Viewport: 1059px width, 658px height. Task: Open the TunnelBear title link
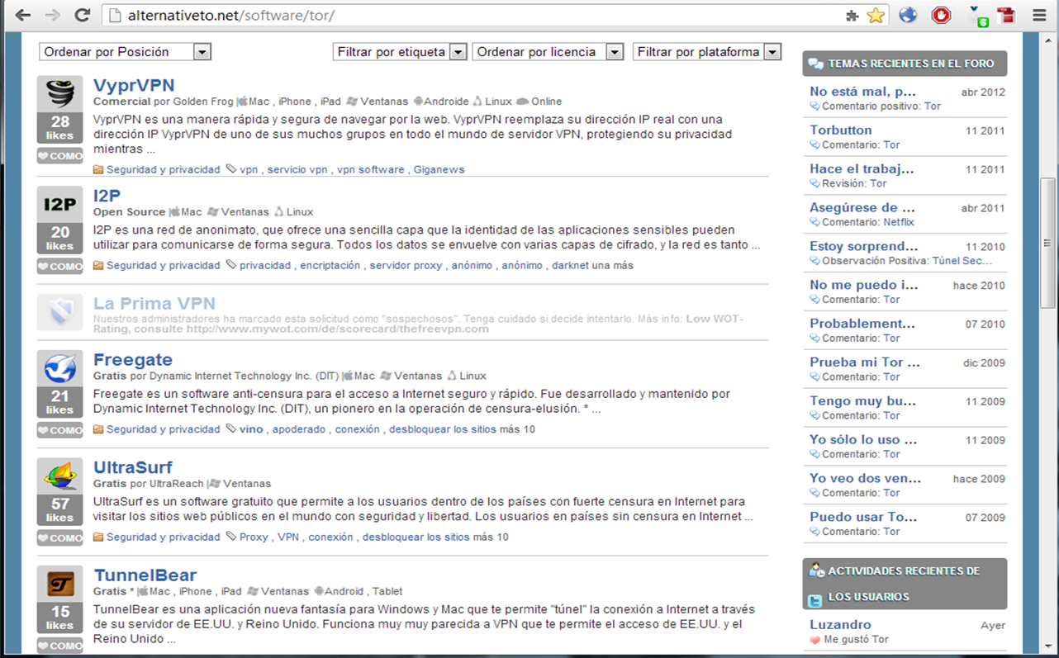[145, 575]
